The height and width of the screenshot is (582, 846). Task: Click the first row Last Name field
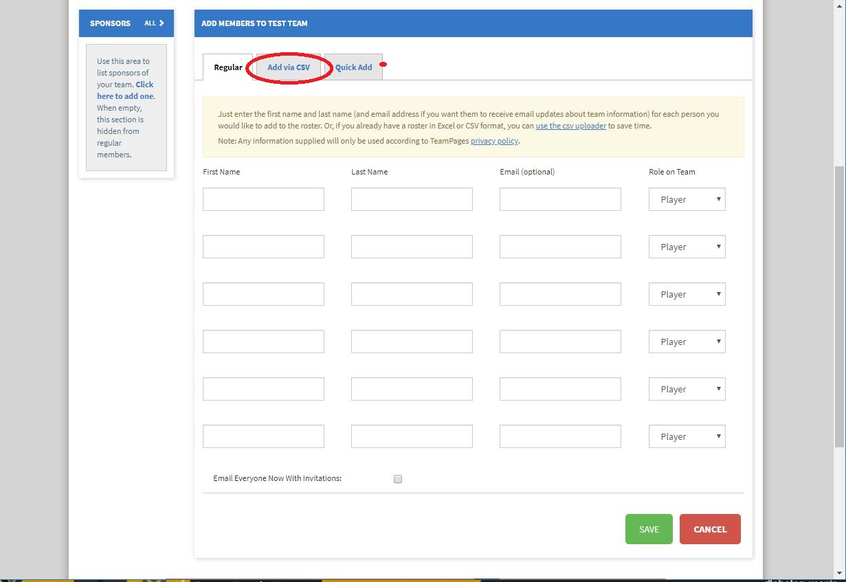pyautogui.click(x=412, y=199)
